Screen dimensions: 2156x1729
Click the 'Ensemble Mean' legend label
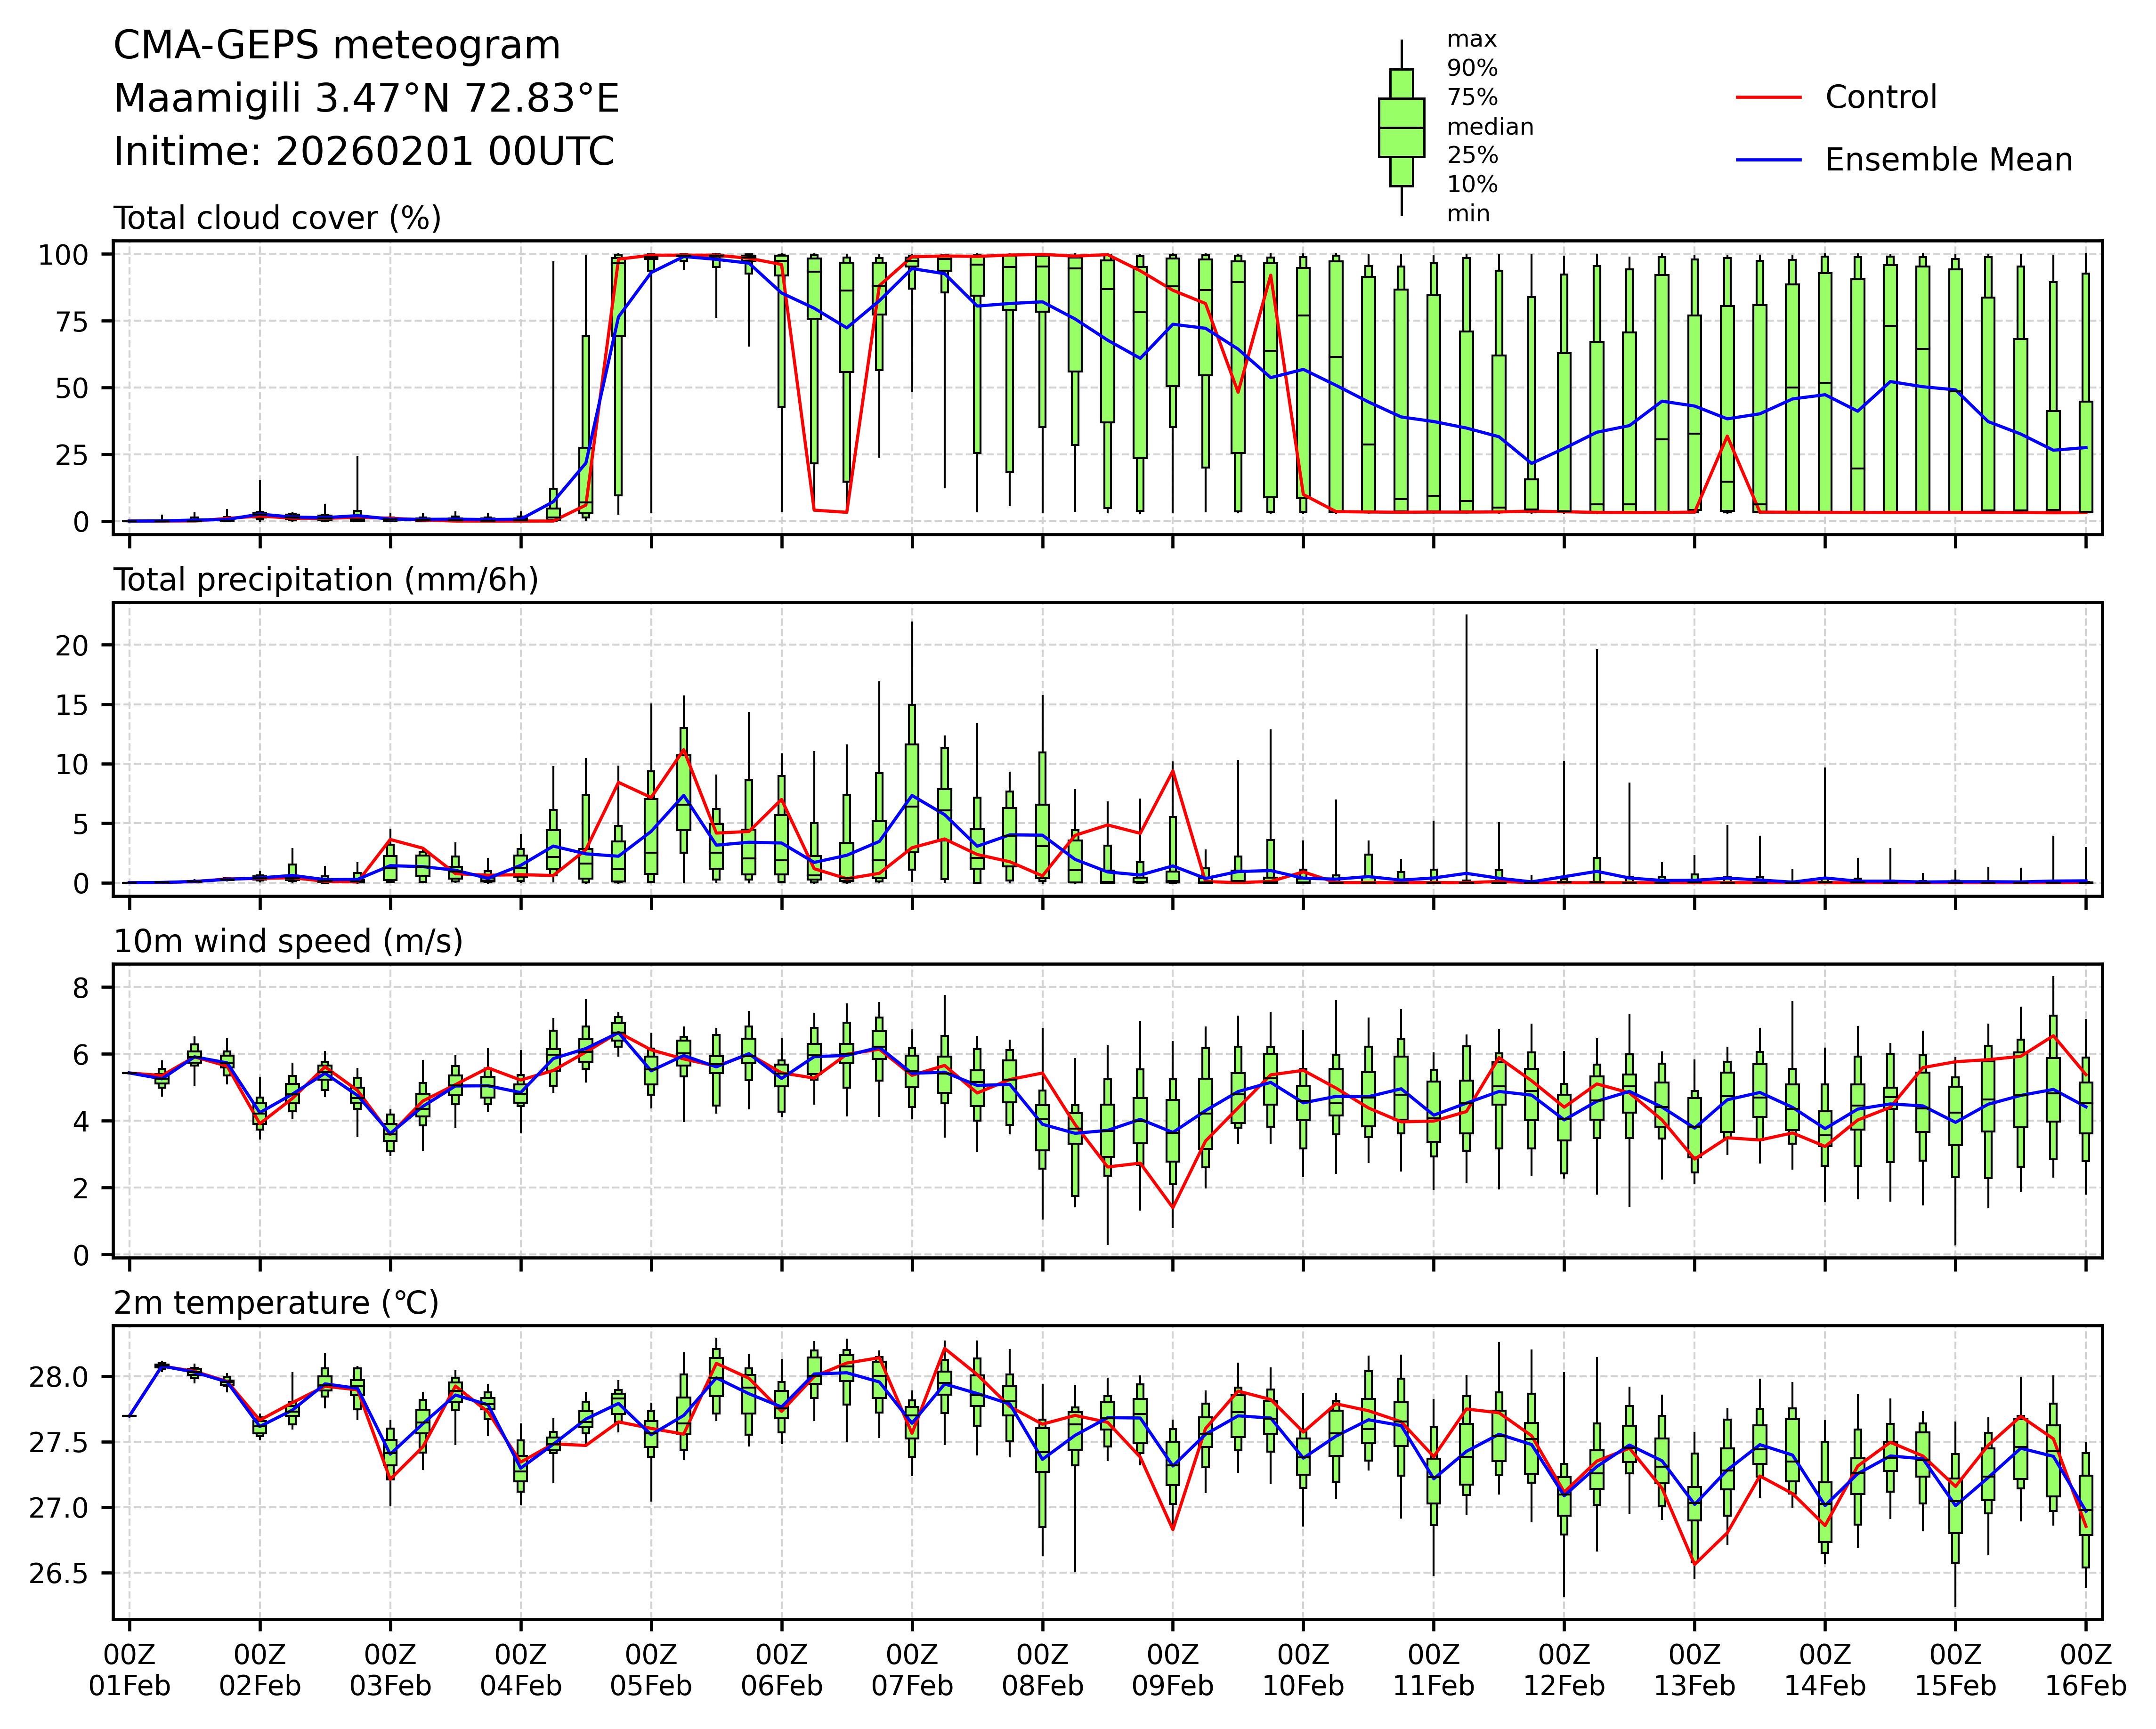coord(1948,160)
